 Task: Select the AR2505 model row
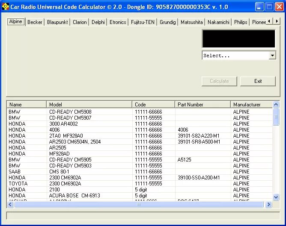click(140, 148)
